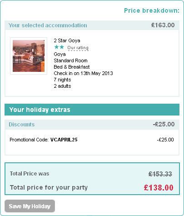Open the Goya hotel thumbnail photo

(29, 56)
